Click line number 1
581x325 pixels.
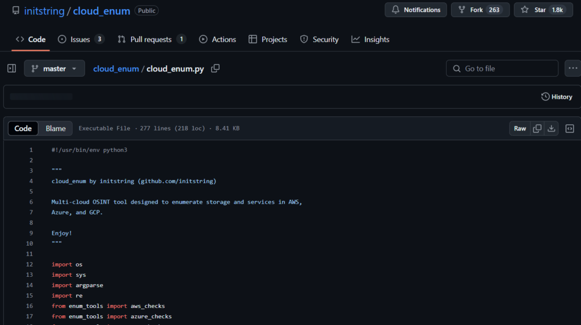click(31, 150)
